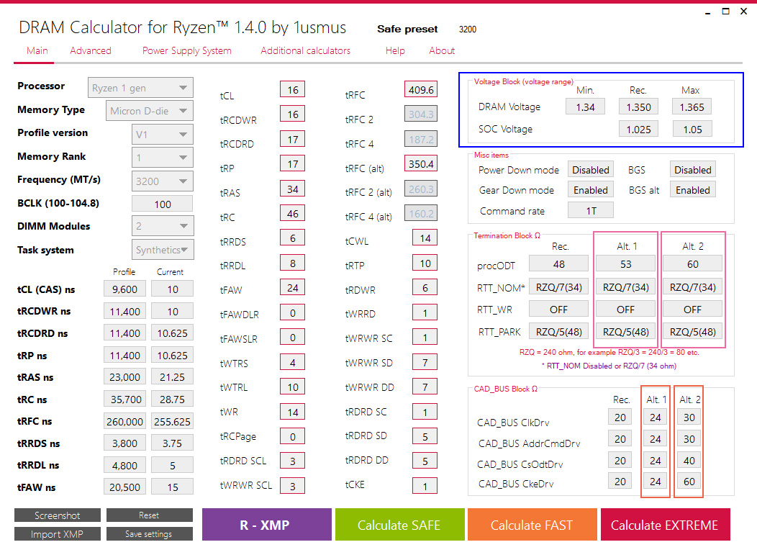The image size is (757, 555).
Task: Click Power Down mode Disabled field
Action: (591, 170)
